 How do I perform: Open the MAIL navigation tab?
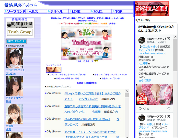click(101, 11)
